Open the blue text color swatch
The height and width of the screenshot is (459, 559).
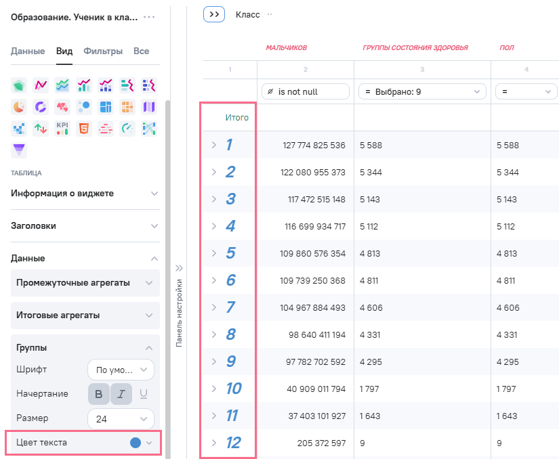point(136,443)
